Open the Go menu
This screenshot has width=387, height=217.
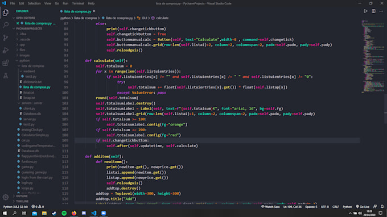tap(57, 3)
